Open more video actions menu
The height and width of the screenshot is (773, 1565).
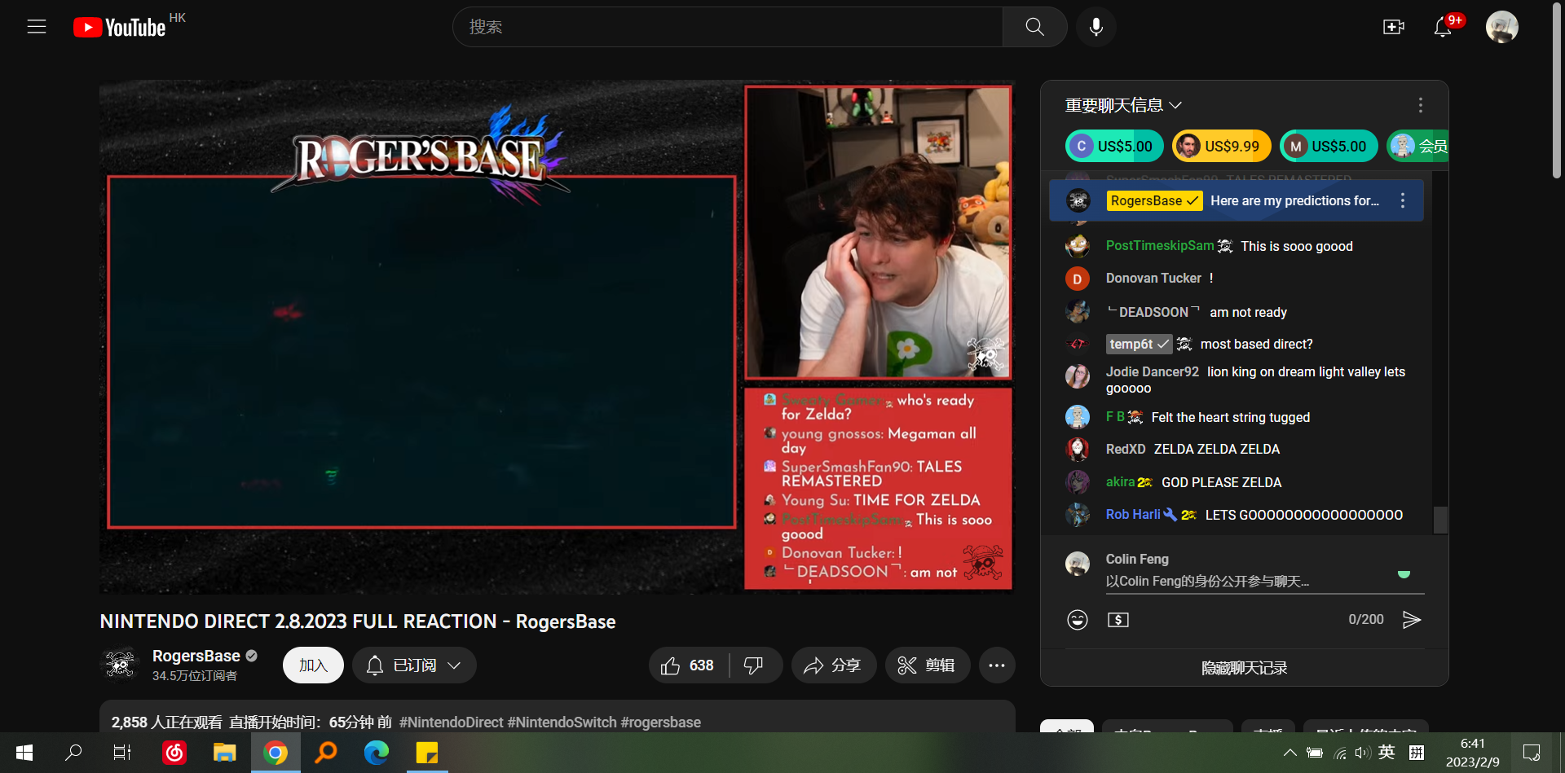coord(997,665)
